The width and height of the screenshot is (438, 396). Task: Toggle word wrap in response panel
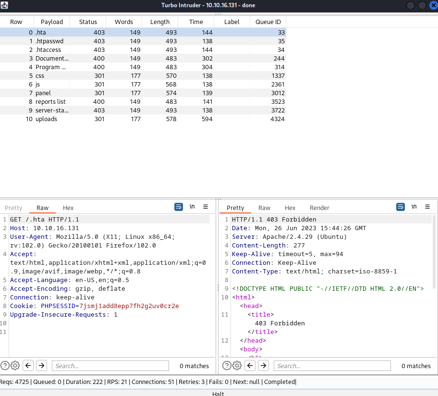click(x=401, y=207)
